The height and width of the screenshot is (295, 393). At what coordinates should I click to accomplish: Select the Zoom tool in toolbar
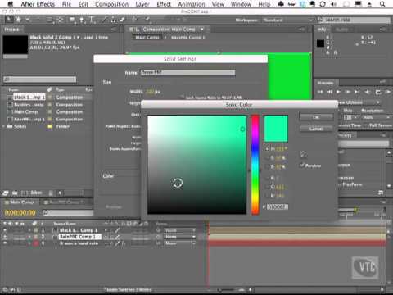[28, 20]
